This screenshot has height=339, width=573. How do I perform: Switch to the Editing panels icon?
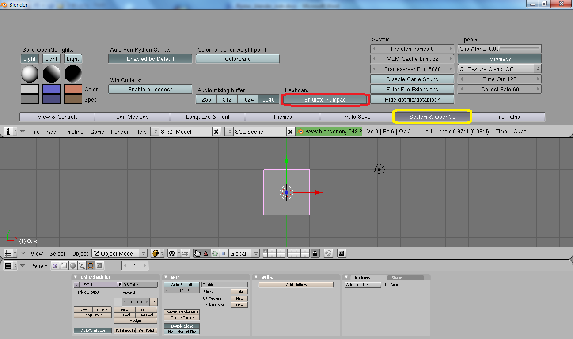pyautogui.click(x=91, y=266)
